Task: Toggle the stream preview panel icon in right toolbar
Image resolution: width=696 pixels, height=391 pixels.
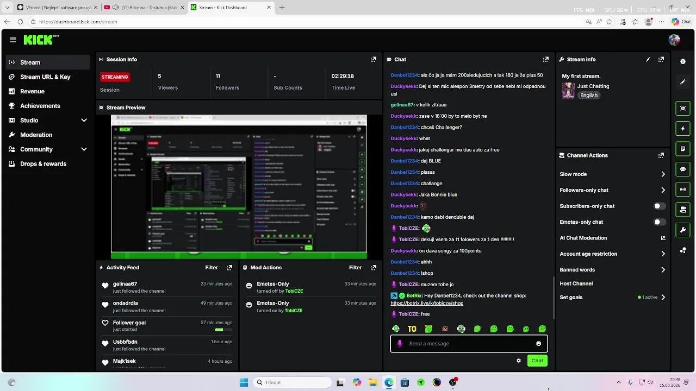Action: pyautogui.click(x=683, y=108)
